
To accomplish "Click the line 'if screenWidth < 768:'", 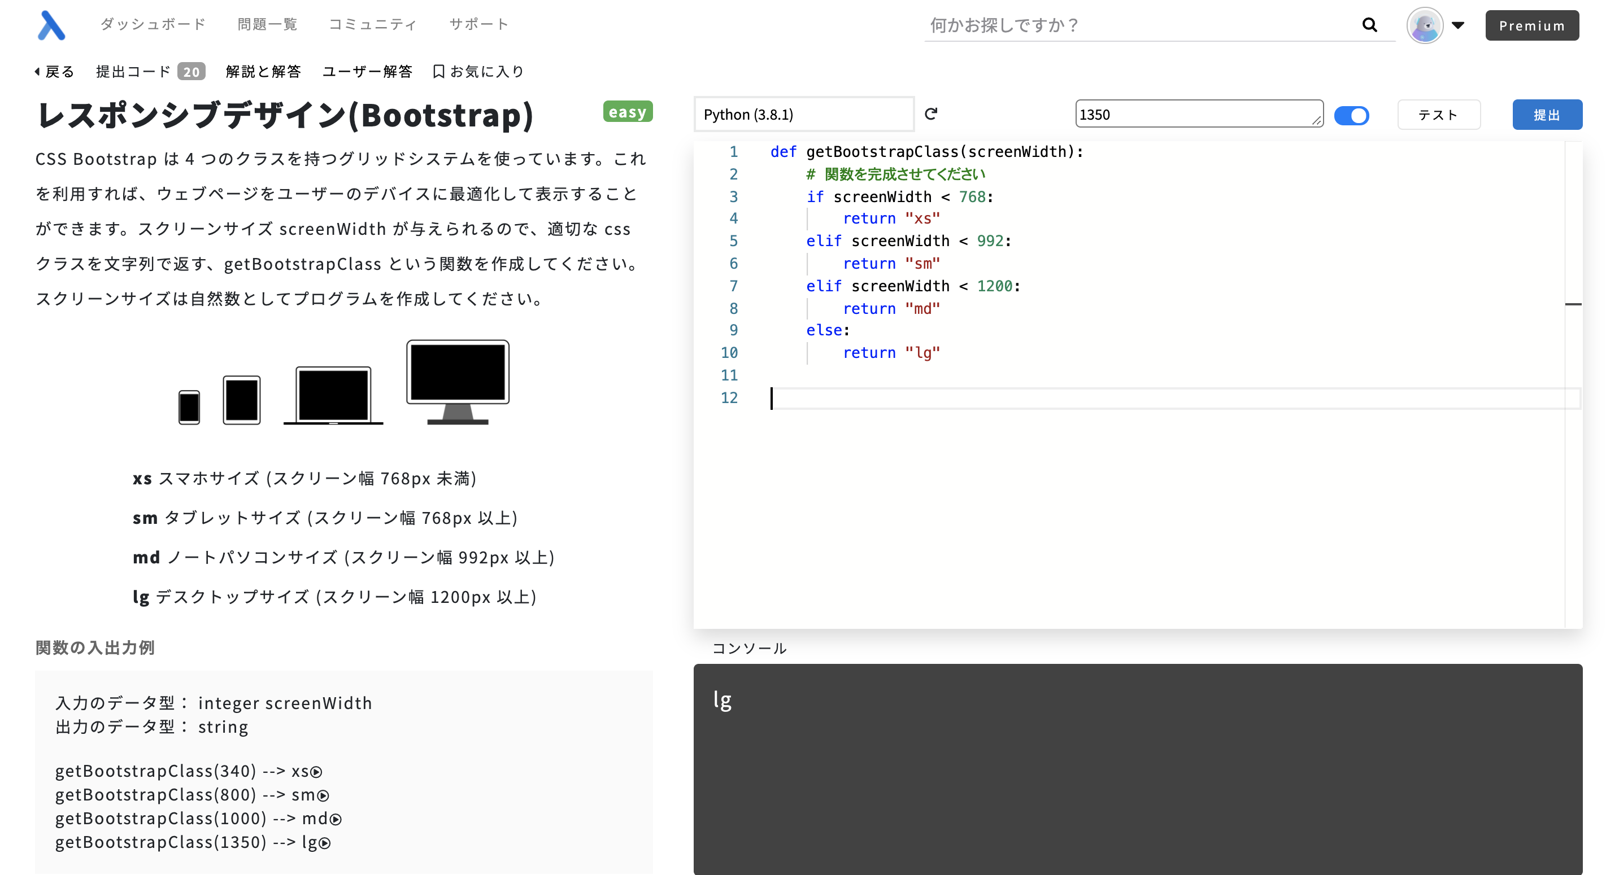I will [x=899, y=197].
